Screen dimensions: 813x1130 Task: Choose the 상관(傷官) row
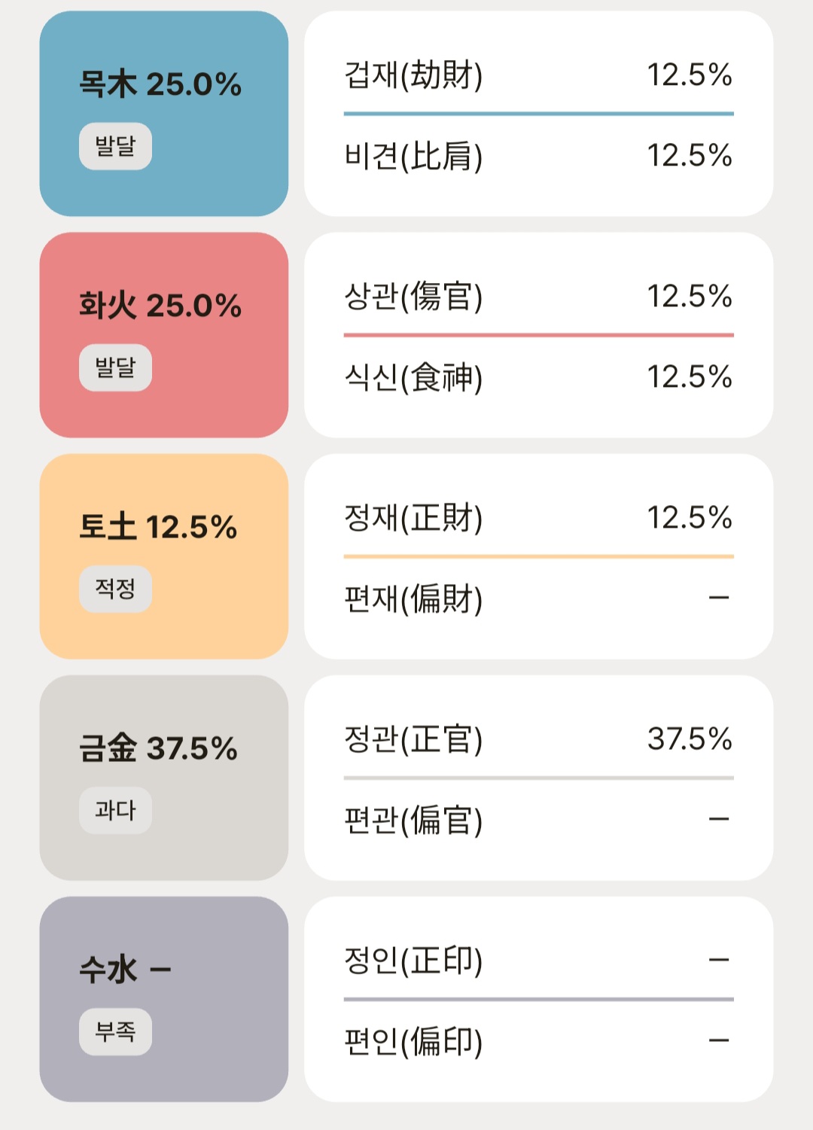pyautogui.click(x=537, y=296)
